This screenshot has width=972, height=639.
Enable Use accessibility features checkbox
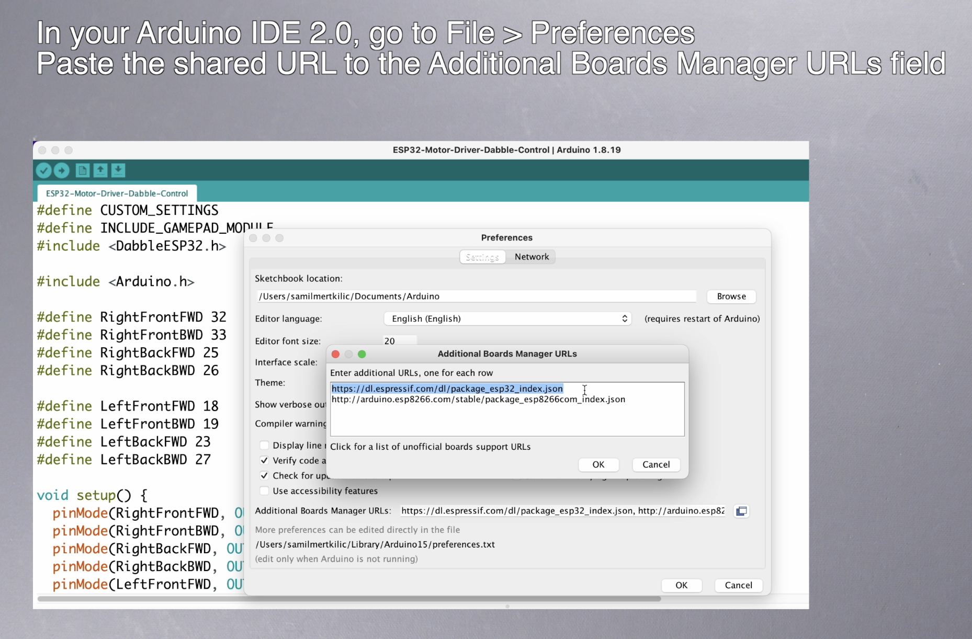264,490
